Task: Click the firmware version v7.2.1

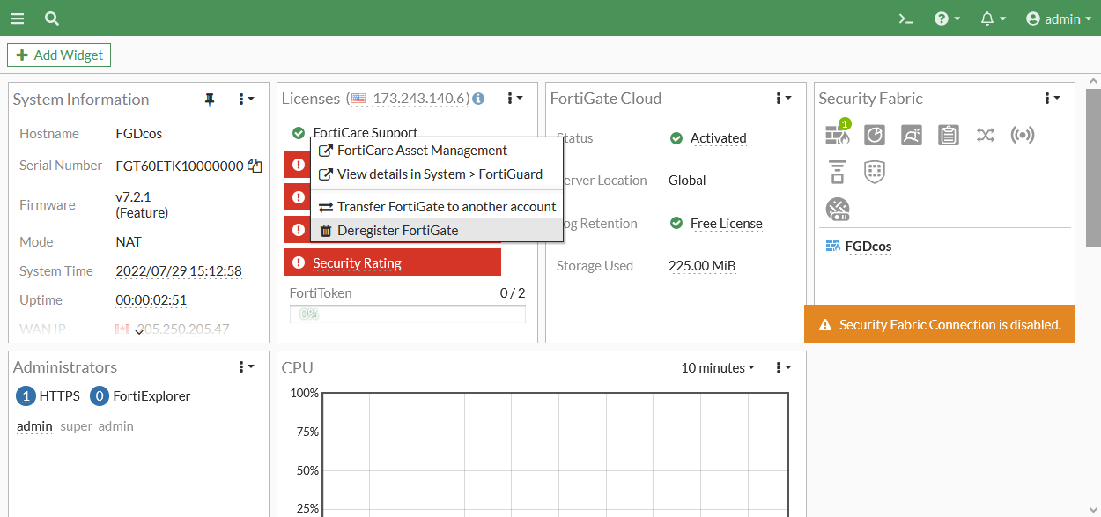Action: tap(134, 196)
